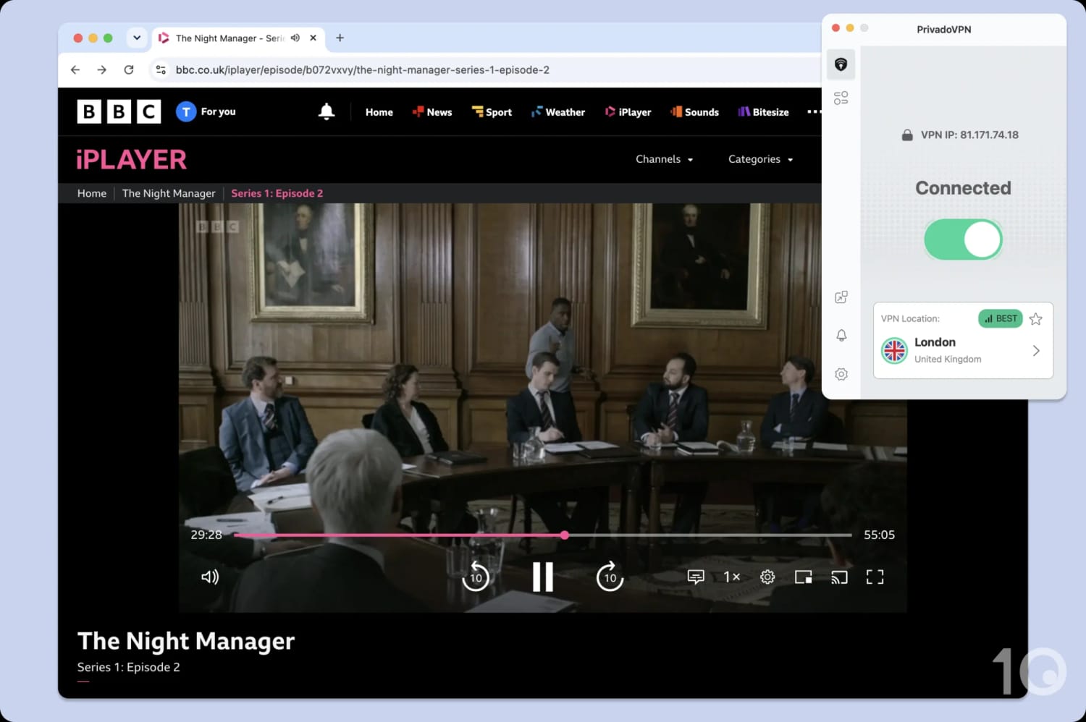Open the BBC Home nav link
The width and height of the screenshot is (1086, 722).
pyautogui.click(x=379, y=112)
